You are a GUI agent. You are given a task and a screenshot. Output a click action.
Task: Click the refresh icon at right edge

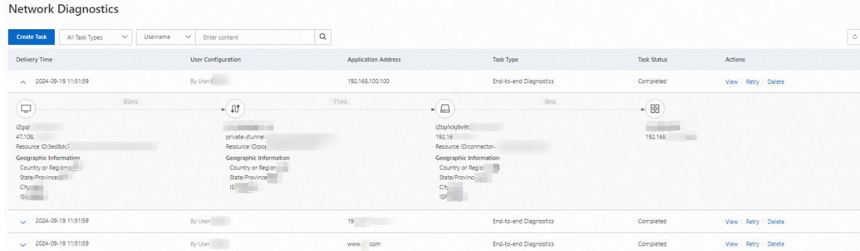[855, 37]
